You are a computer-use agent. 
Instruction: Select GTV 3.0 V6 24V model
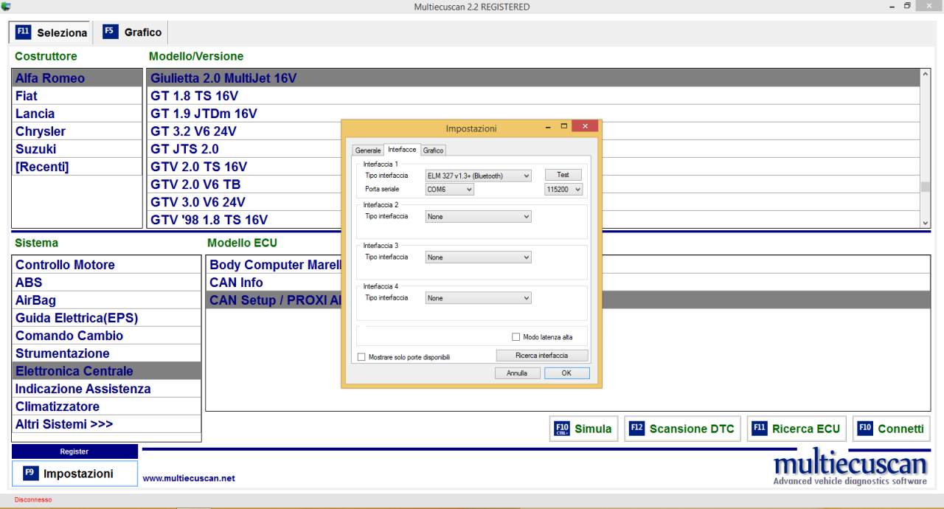tap(244, 202)
